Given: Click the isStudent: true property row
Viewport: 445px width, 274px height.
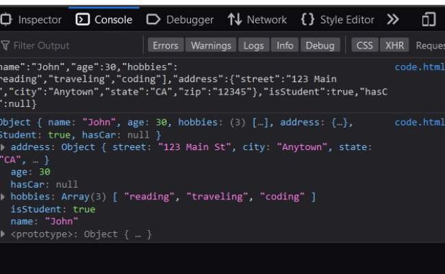Looking at the screenshot, I should click(53, 209).
